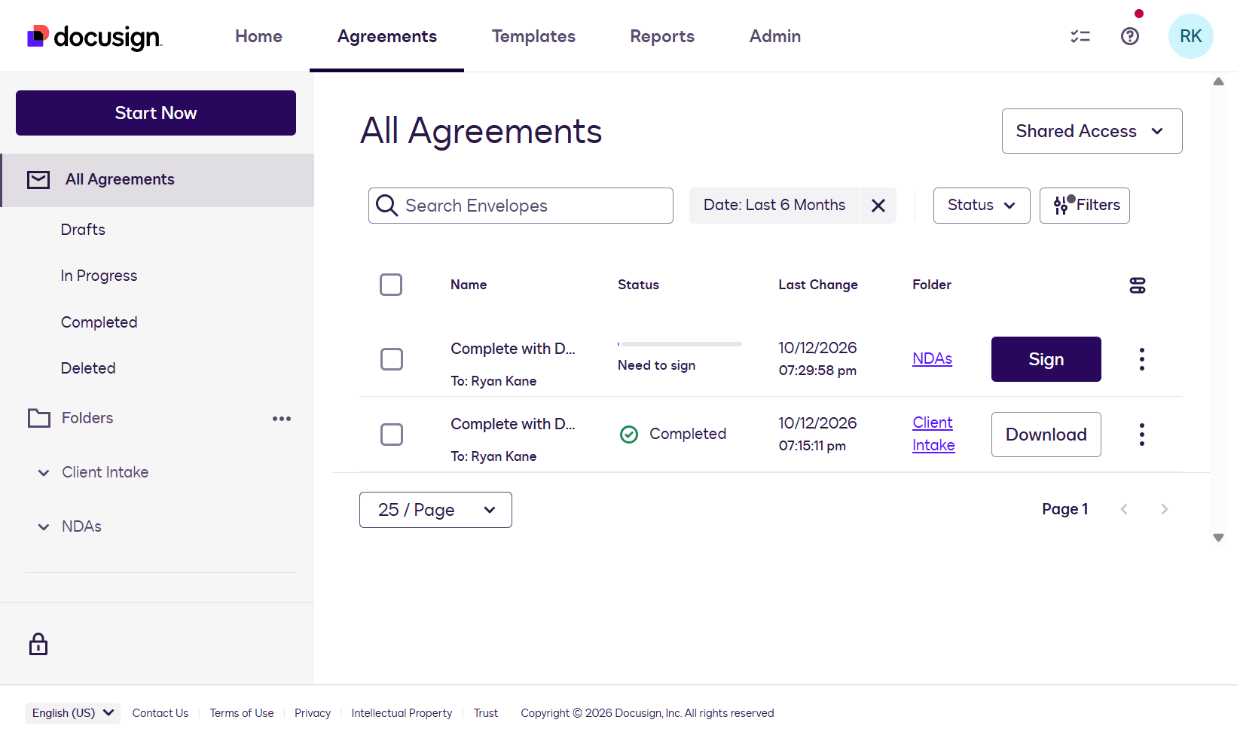The image size is (1237, 735).
Task: Click the green Completed status checkmark
Action: pos(629,435)
